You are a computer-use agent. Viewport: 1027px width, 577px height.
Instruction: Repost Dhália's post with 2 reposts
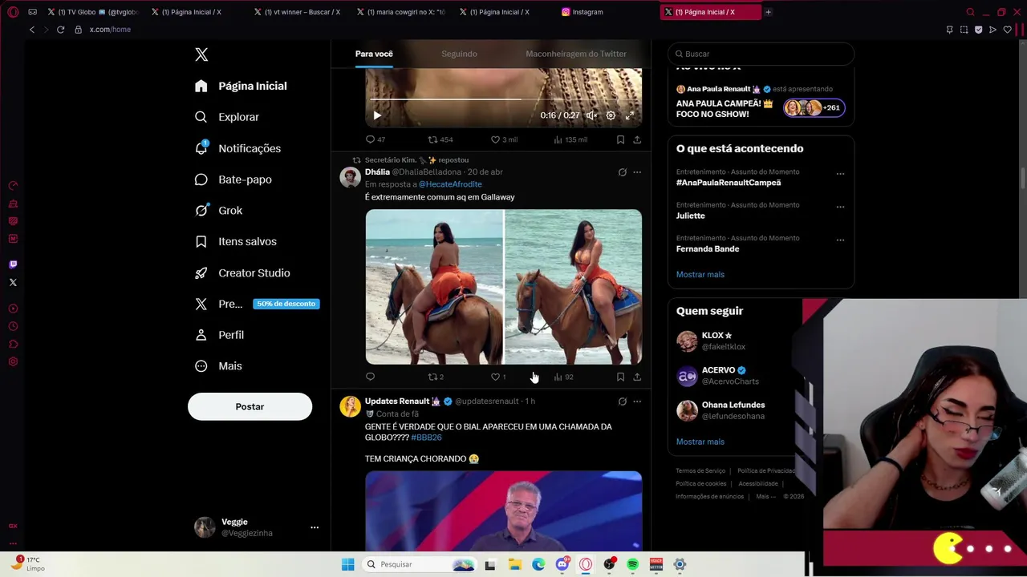[435, 377]
